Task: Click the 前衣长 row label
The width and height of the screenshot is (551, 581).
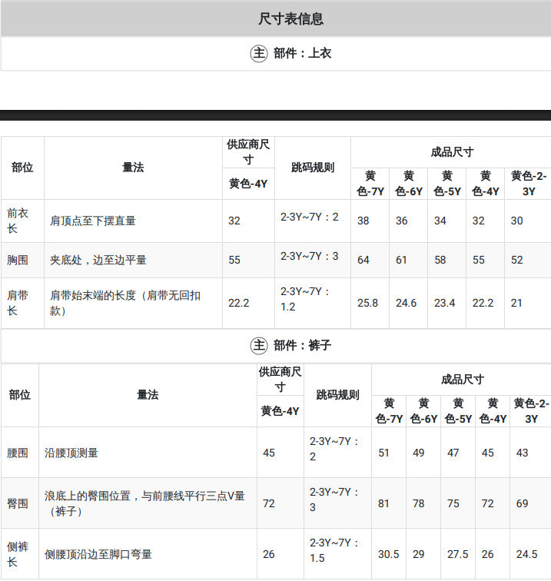Action: [x=18, y=221]
